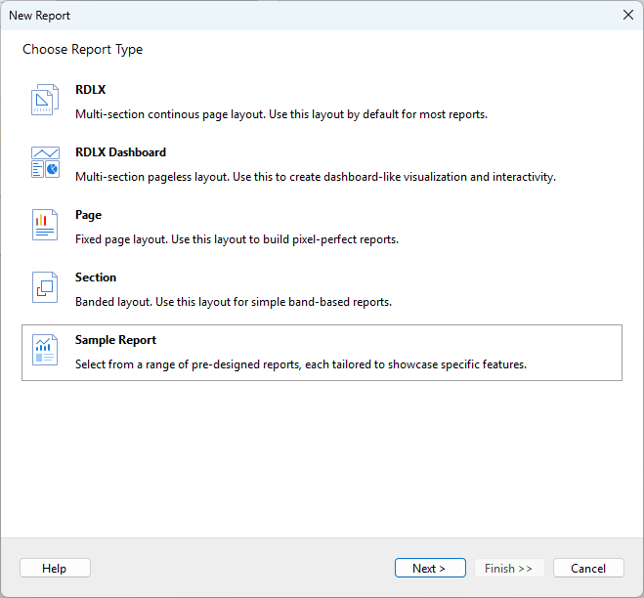Click the Page title text
644x598 pixels.
[x=88, y=215]
